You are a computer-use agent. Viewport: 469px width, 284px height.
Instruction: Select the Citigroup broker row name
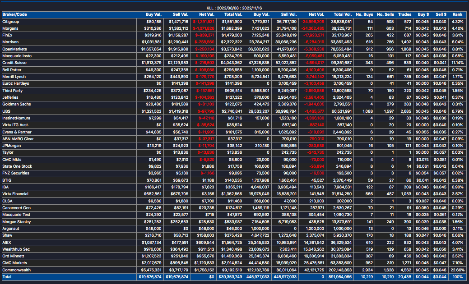click(11, 22)
